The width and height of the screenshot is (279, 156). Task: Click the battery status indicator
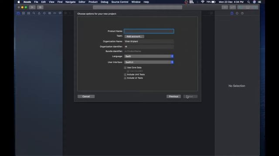tap(211, 2)
